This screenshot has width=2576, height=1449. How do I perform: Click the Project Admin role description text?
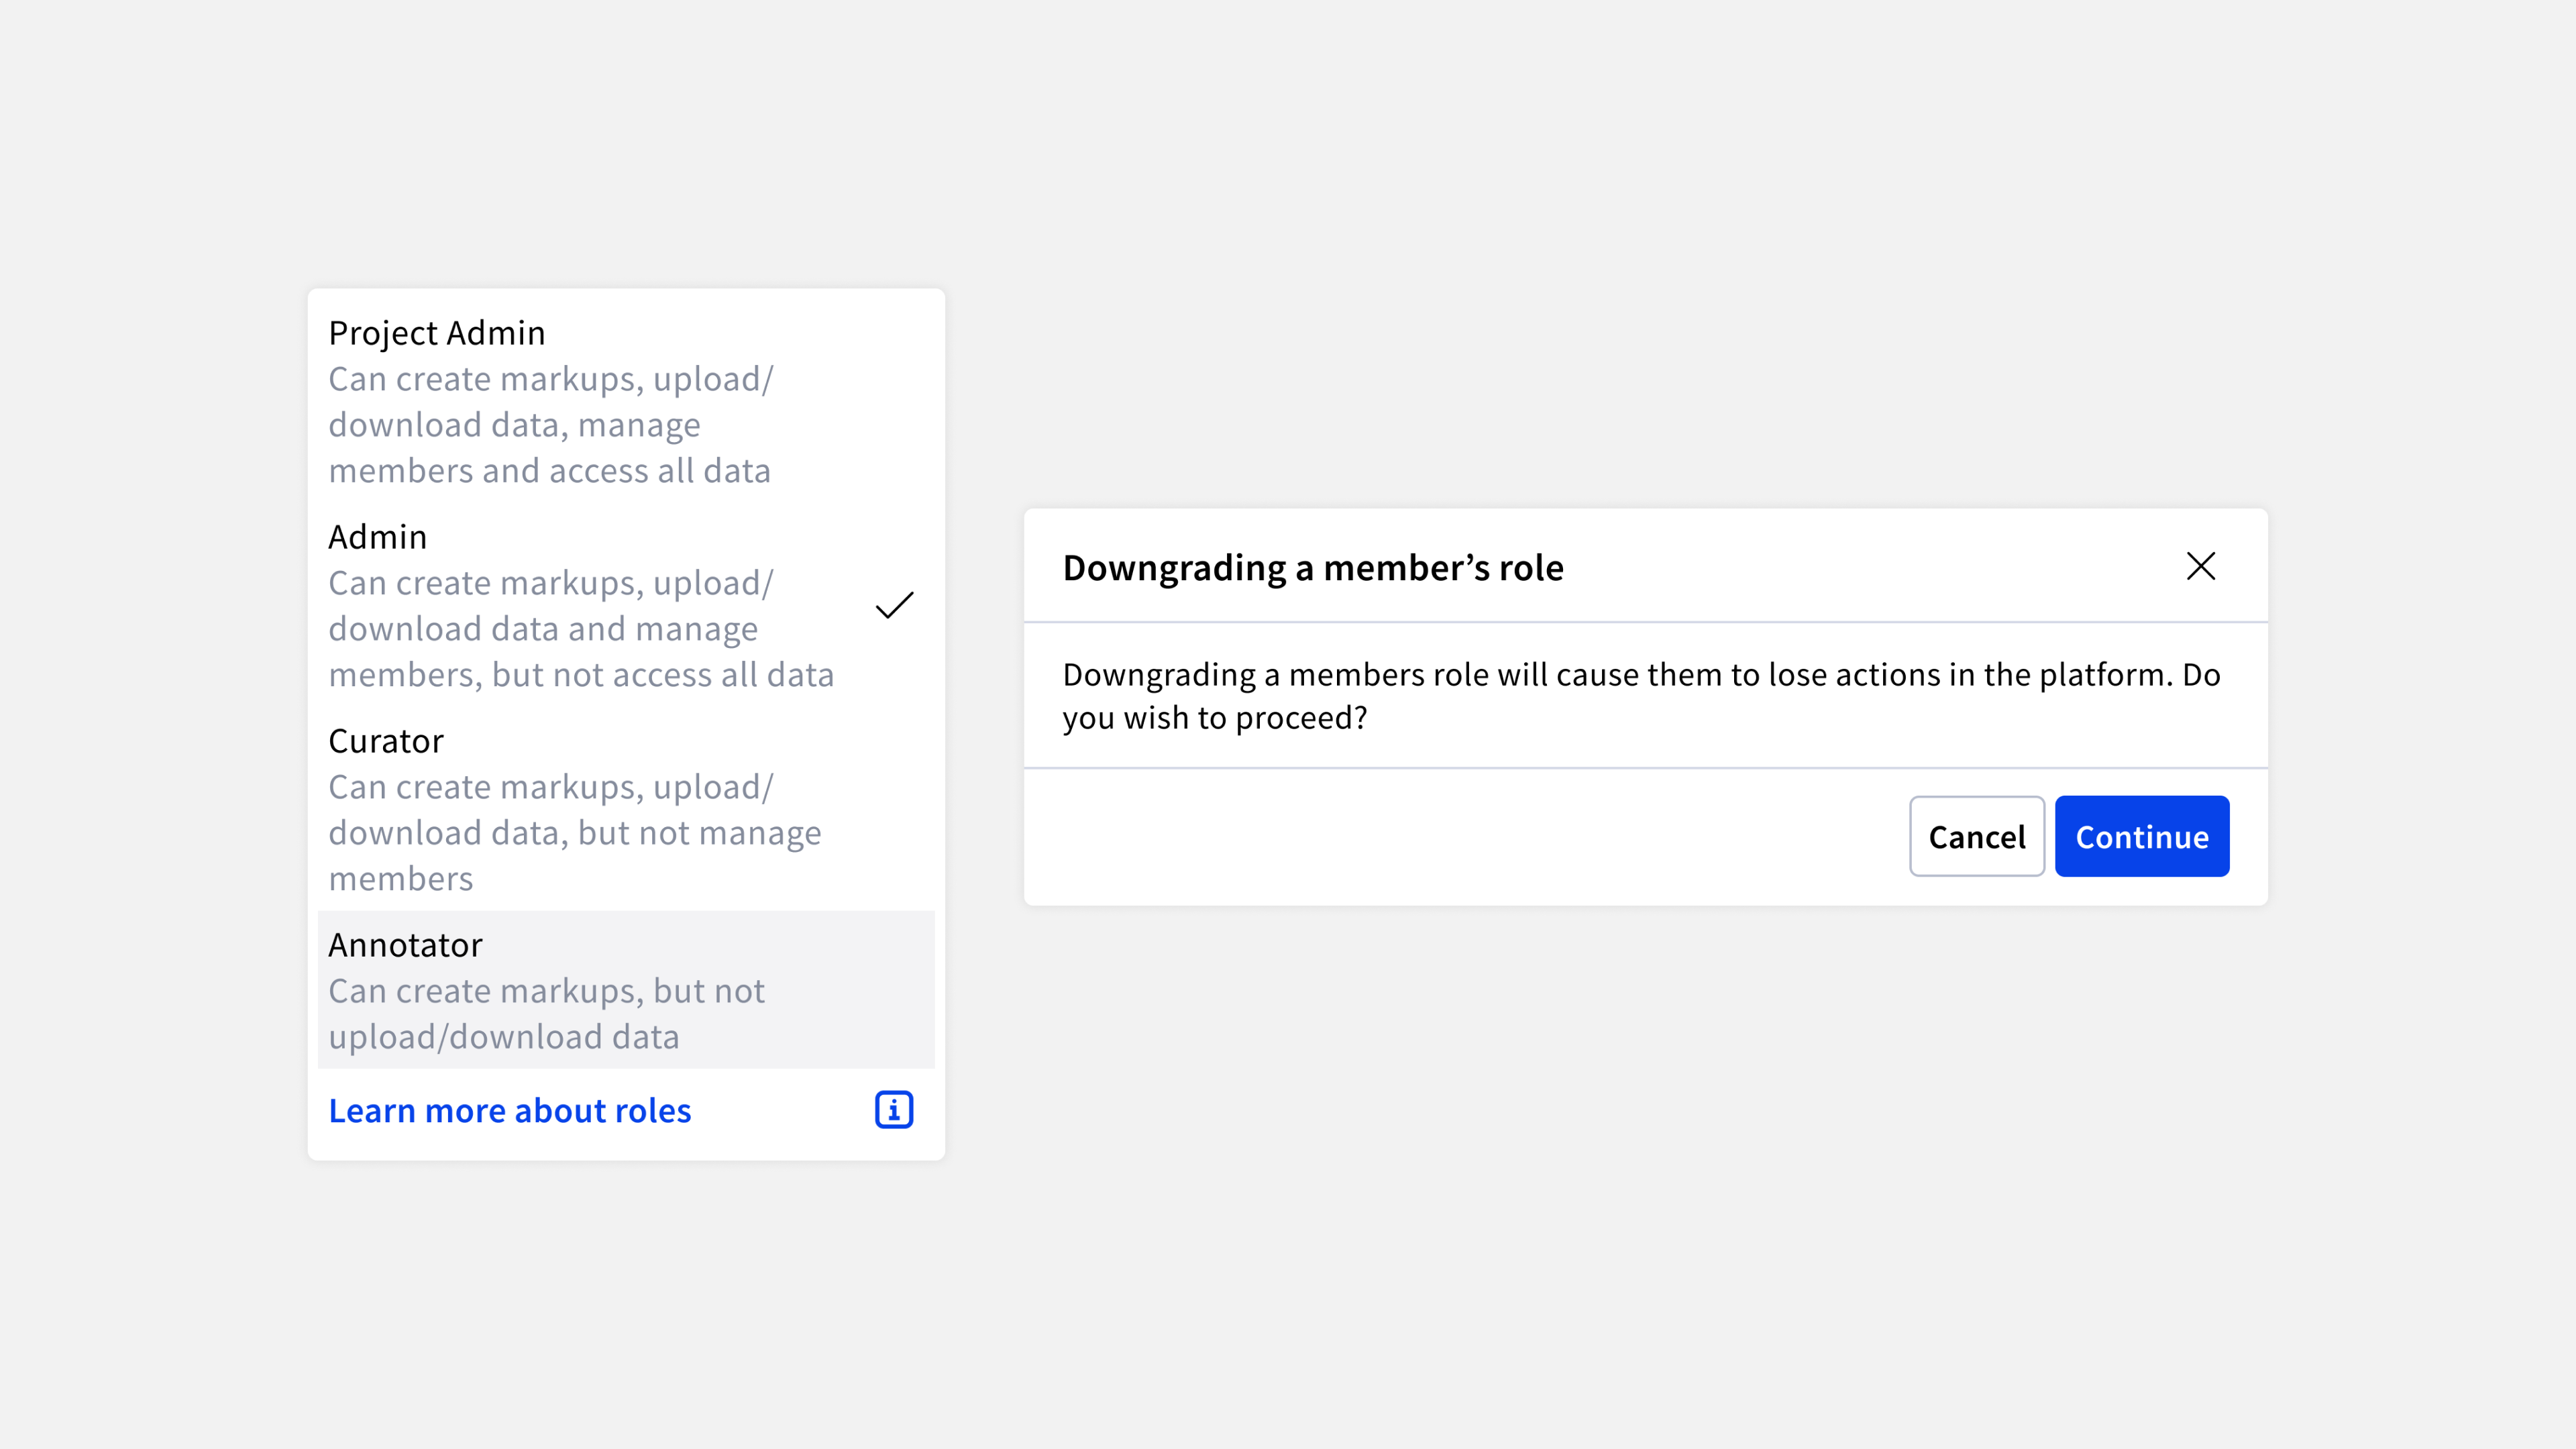click(x=550, y=425)
